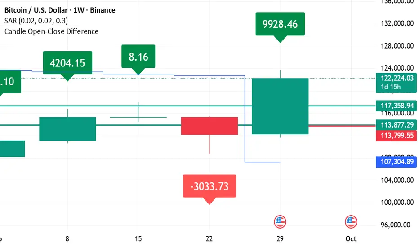This screenshot has width=419, height=247.
Task: Click the US flag event icon near Oct
Action: 351,221
